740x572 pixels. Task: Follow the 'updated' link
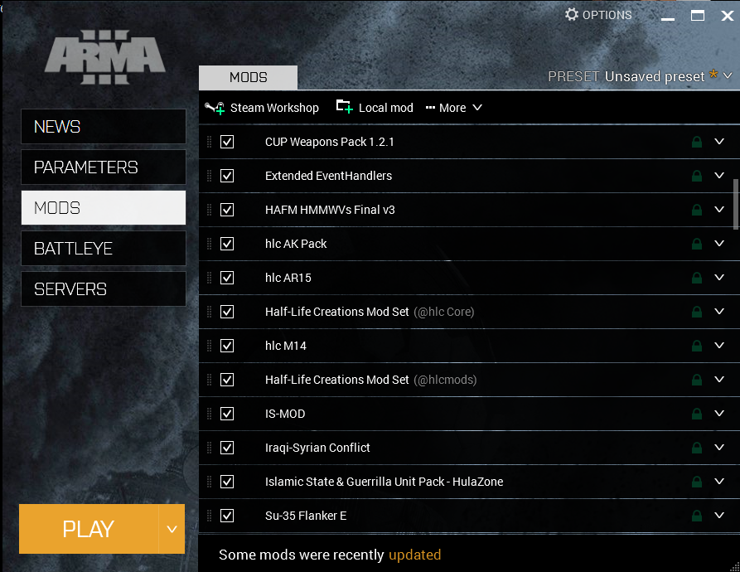pyautogui.click(x=414, y=555)
